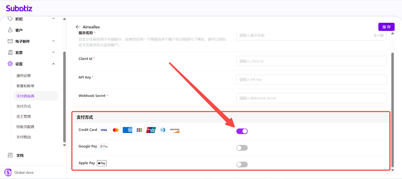Click the Global store avatar icon
Screen dimensions: 402x179
coord(8,172)
